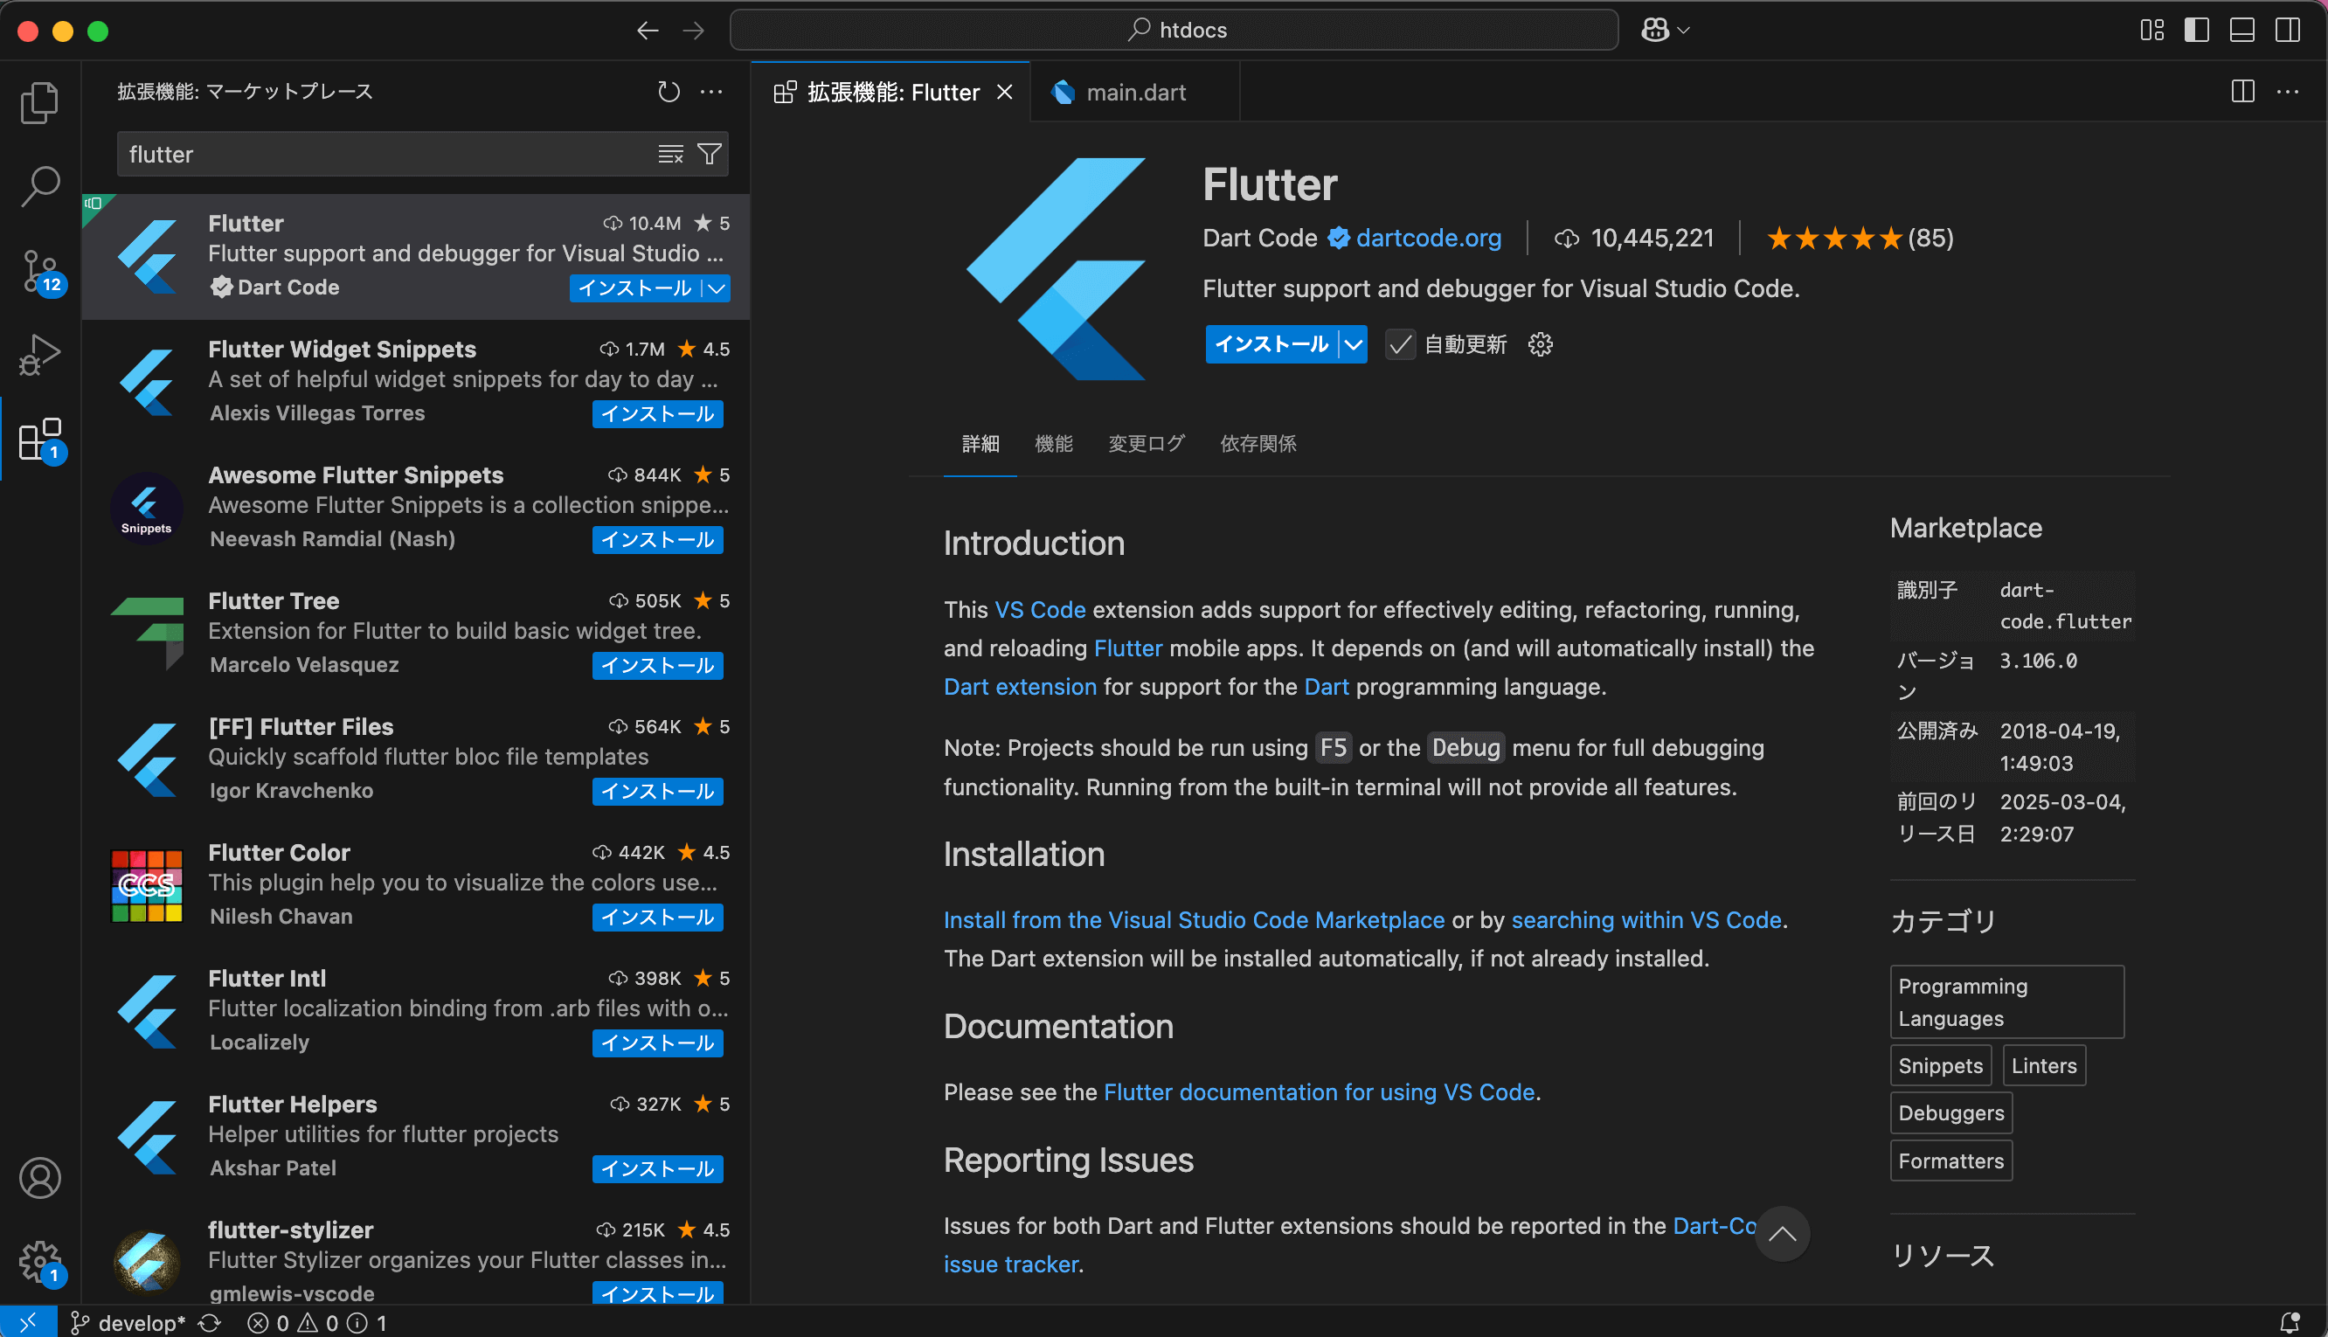Open problems panel via error warning counts
The height and width of the screenshot is (1337, 2328).
point(316,1322)
